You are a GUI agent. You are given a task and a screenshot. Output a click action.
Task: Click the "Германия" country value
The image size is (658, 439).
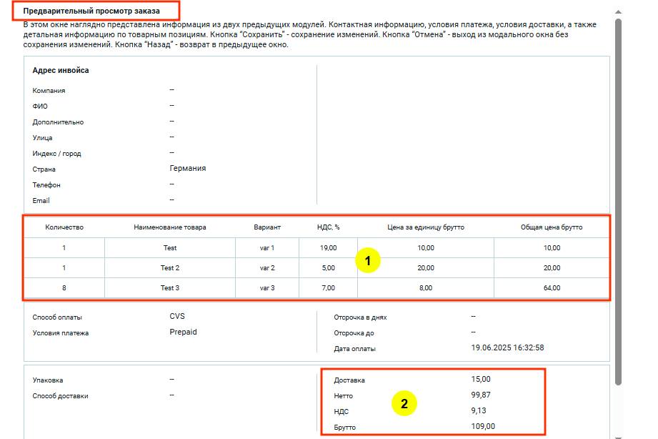click(x=188, y=168)
